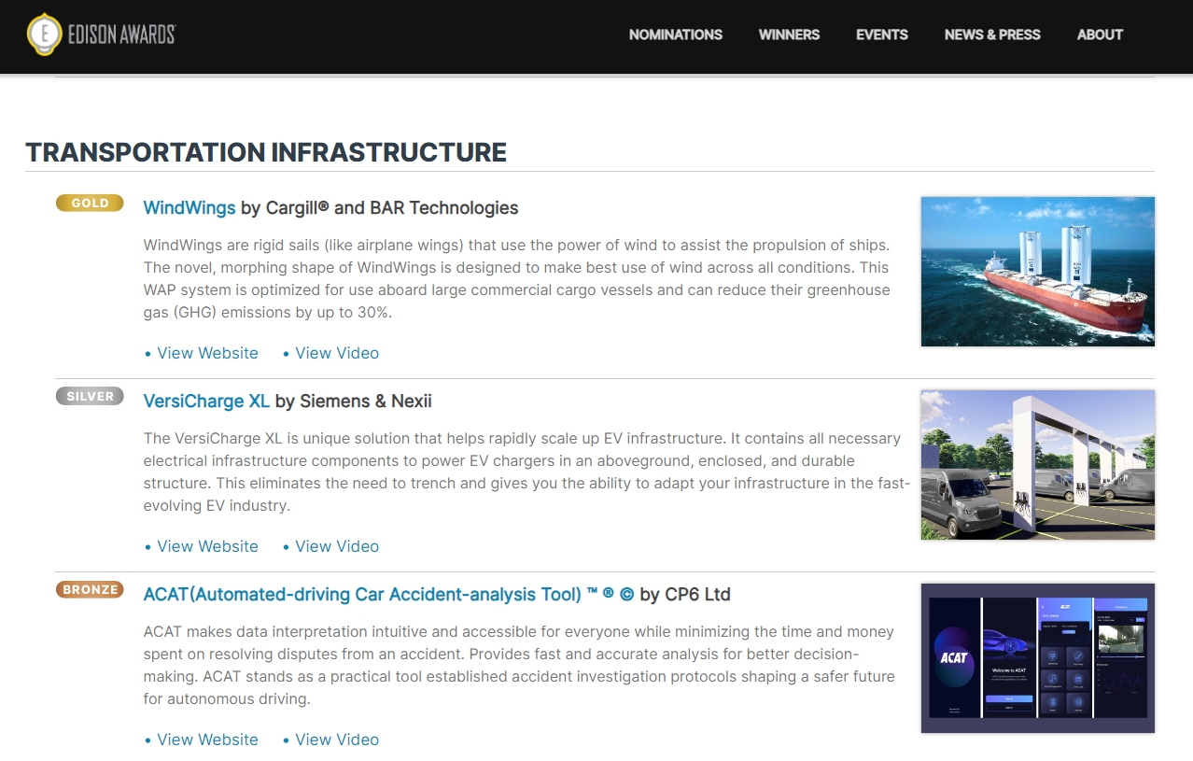This screenshot has width=1193, height=761.
Task: Click the WindWings description paragraph
Action: pyautogui.click(x=517, y=278)
